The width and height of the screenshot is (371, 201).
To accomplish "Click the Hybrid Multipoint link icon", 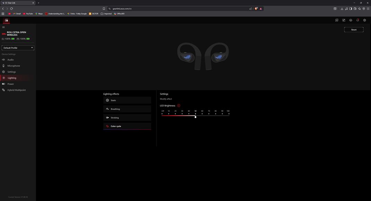I will (3, 90).
